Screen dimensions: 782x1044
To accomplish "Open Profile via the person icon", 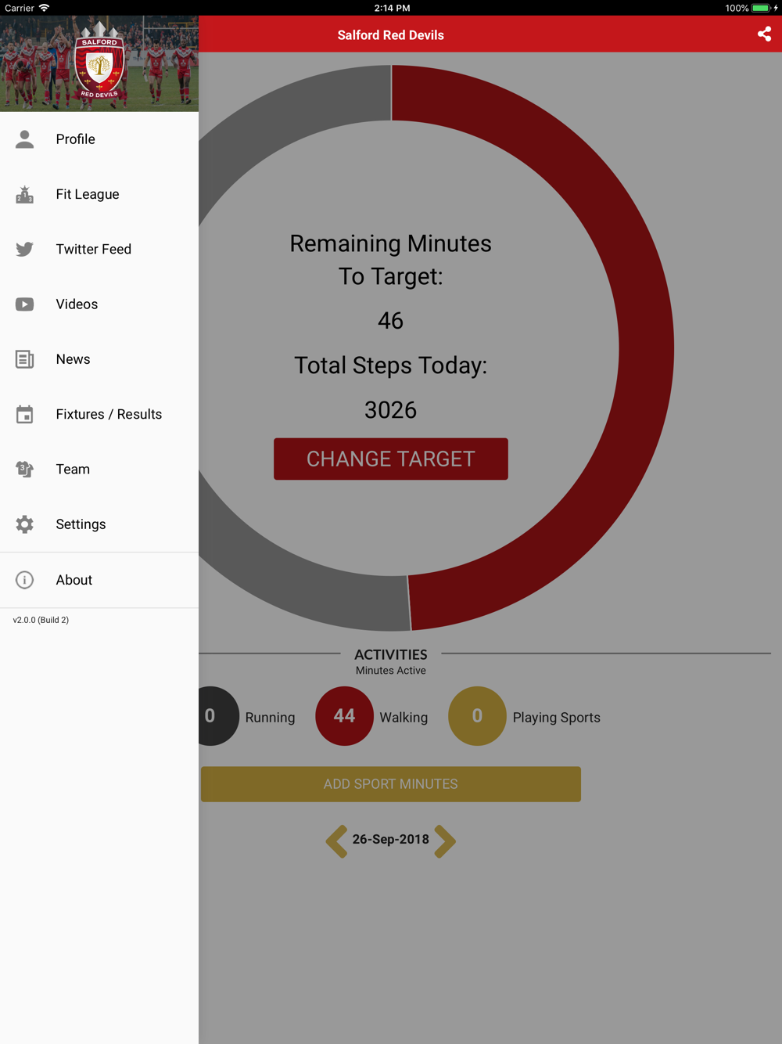I will [x=24, y=139].
